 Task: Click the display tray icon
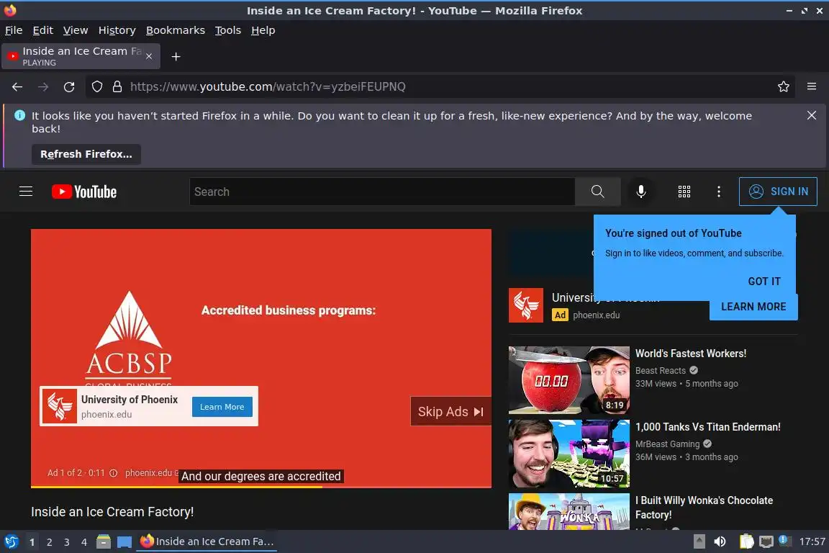click(x=766, y=542)
